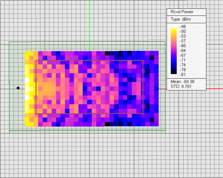
Task: Click the -78 value in the legend
Action: coord(183,70)
